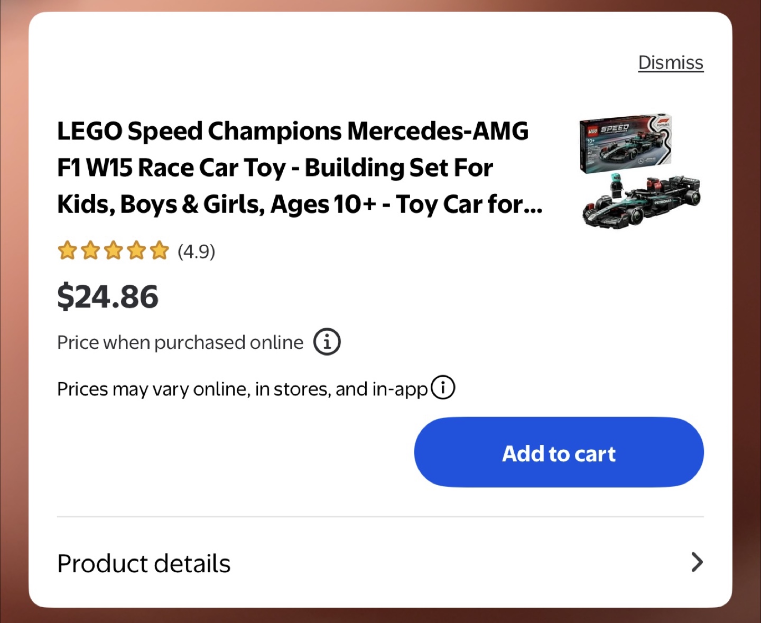Open info icon beside "Price when purchased online"

pyautogui.click(x=327, y=342)
